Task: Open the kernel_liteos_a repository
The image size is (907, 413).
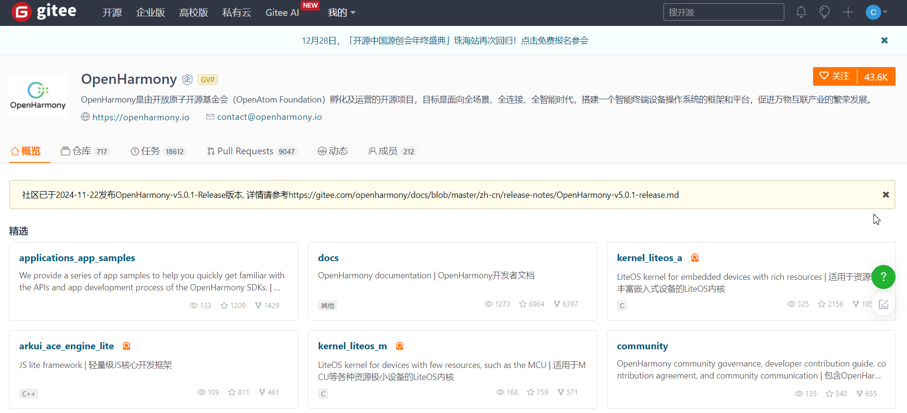Action: click(x=650, y=258)
